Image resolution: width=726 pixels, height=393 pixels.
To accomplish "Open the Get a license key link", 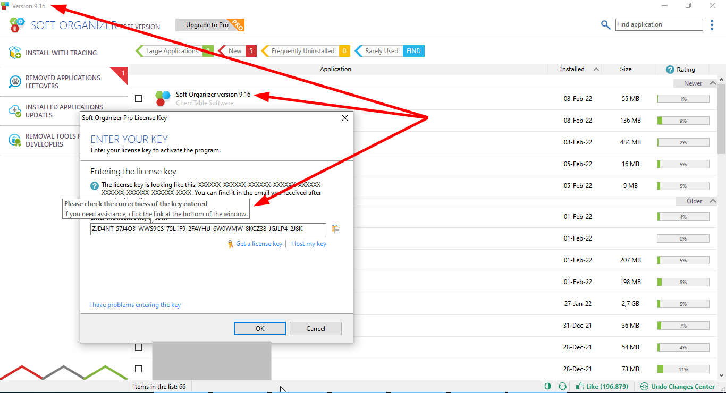I will [259, 244].
